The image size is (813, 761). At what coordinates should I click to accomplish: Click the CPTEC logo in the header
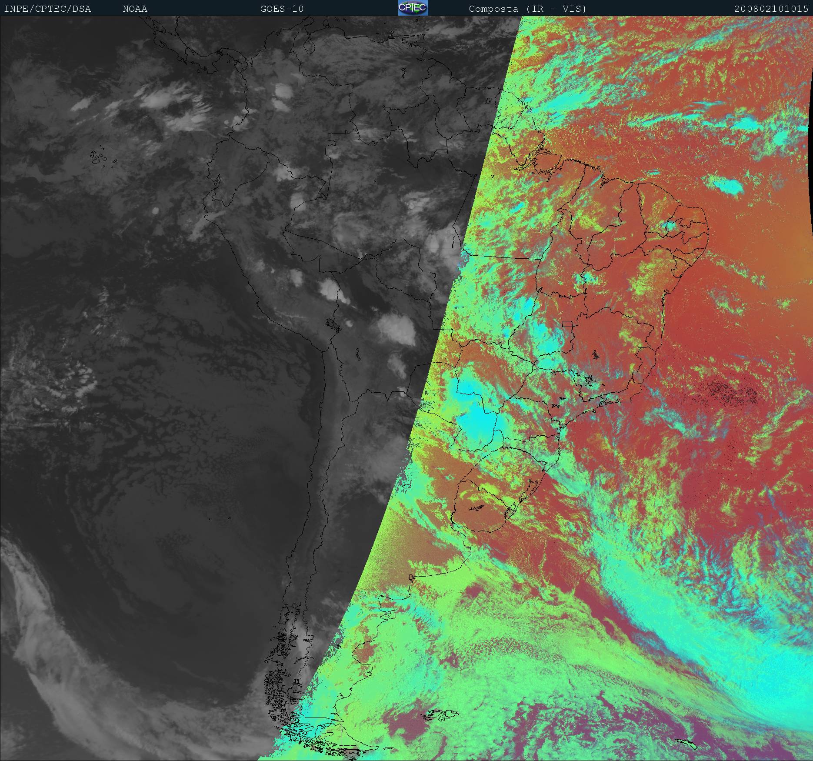413,8
